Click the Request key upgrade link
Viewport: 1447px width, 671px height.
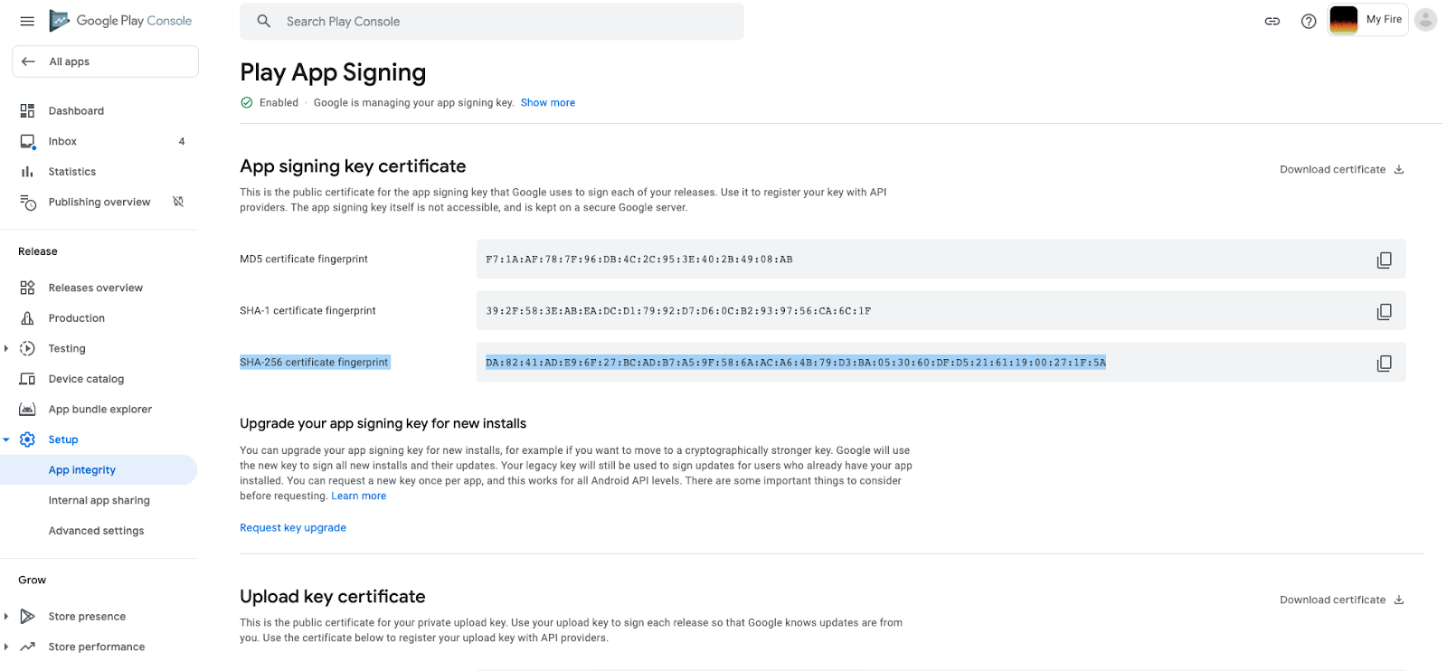(292, 527)
